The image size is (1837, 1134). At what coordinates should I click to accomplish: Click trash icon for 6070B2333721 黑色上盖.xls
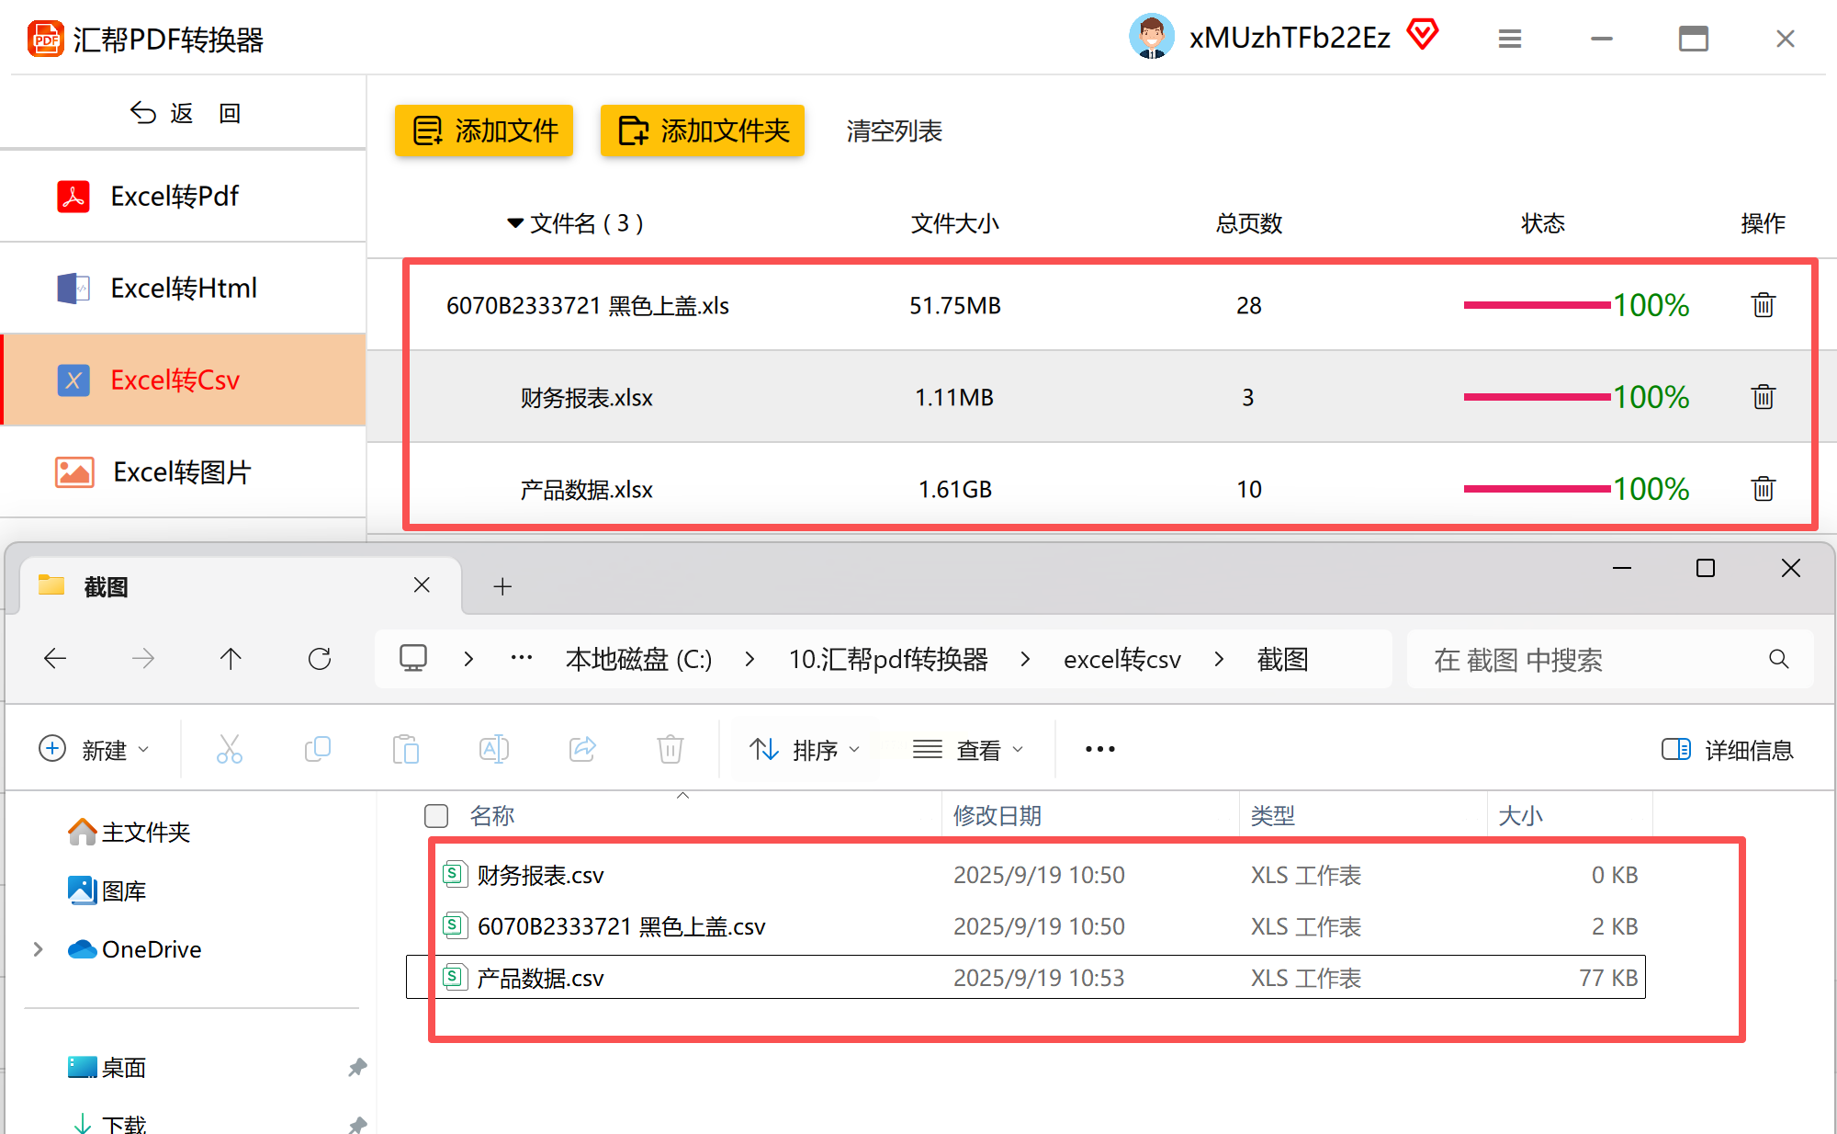pyautogui.click(x=1763, y=305)
